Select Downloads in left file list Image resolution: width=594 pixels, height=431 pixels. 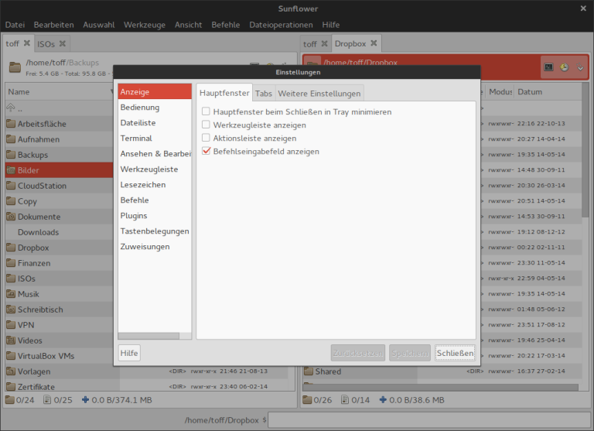coord(60,232)
